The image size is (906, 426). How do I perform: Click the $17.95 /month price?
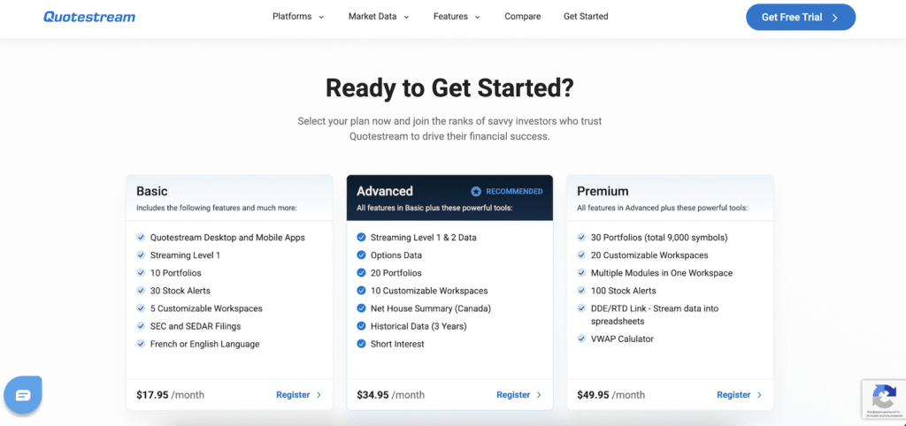click(x=171, y=395)
